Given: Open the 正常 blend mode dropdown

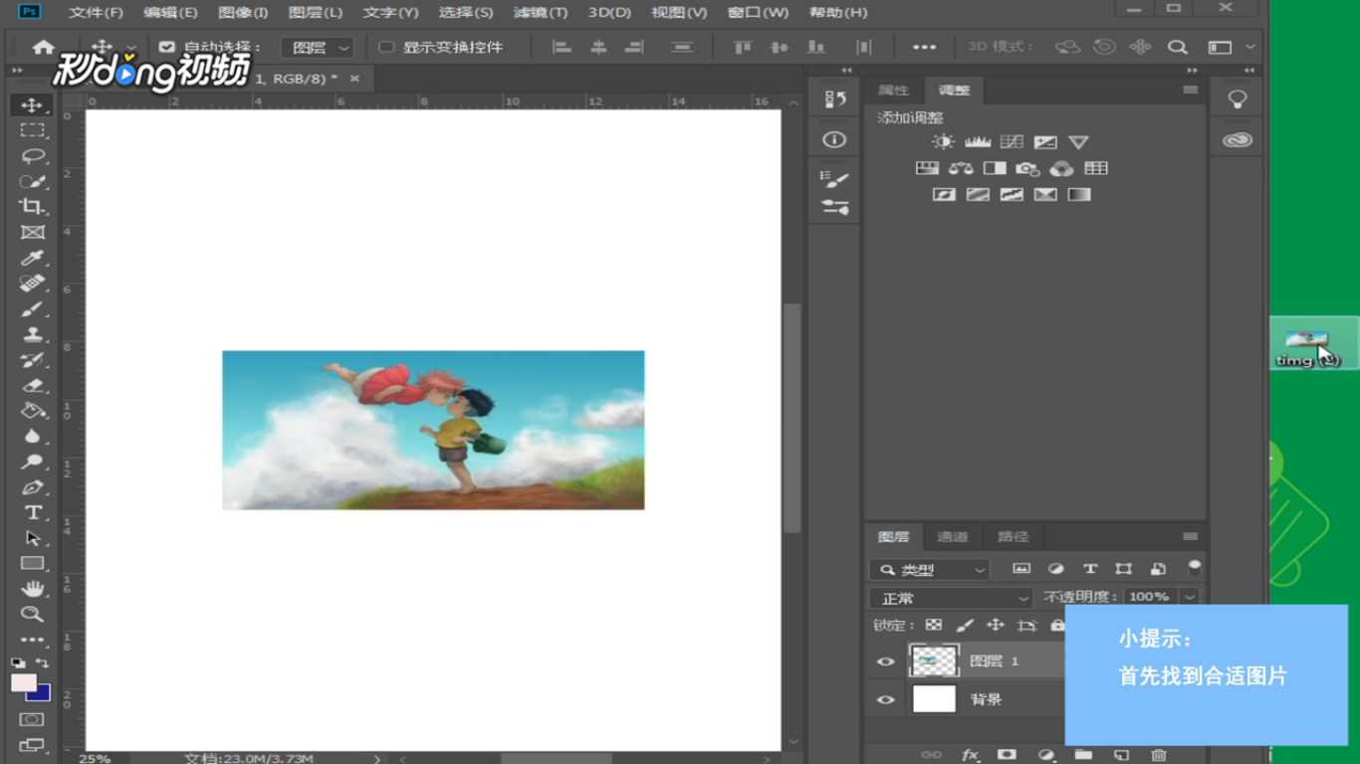Looking at the screenshot, I should coord(951,598).
